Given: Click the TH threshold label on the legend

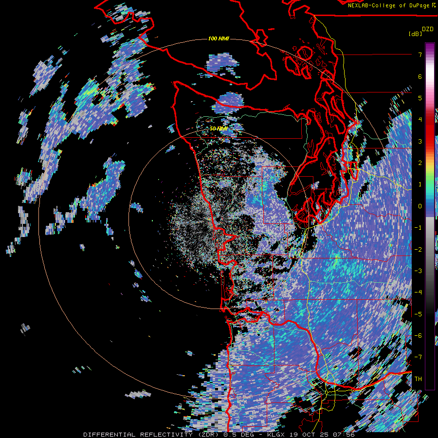Looking at the screenshot, I should (x=418, y=379).
